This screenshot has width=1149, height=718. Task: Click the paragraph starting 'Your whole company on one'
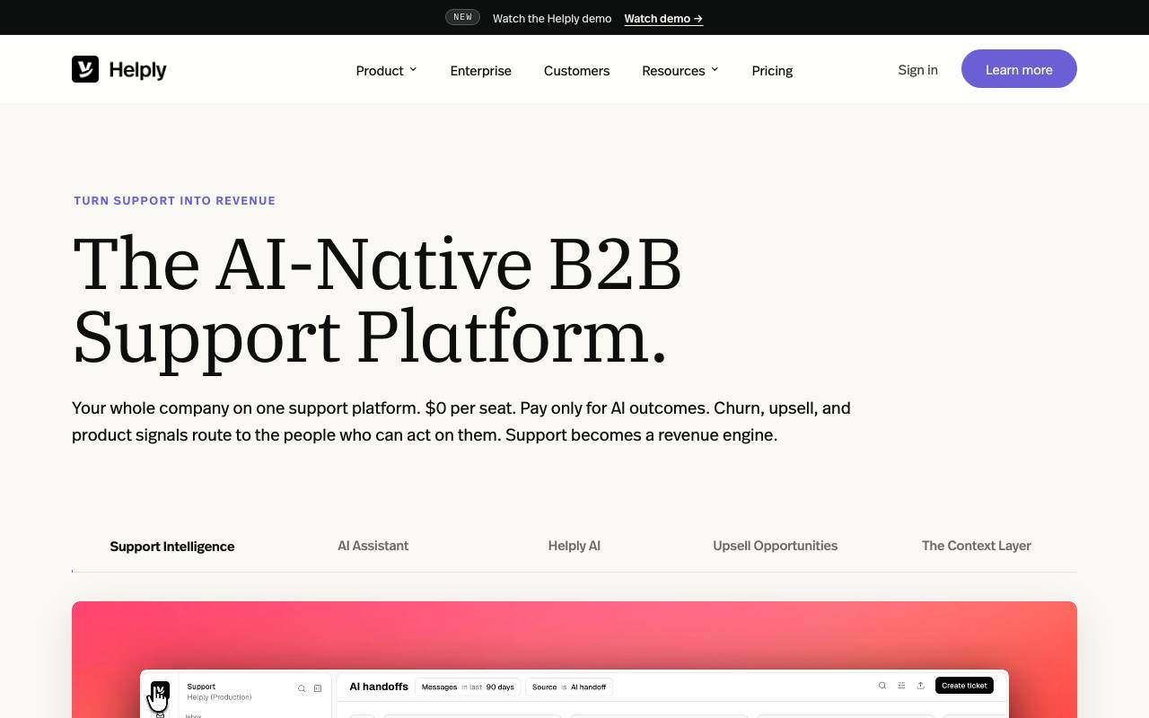coord(461,421)
